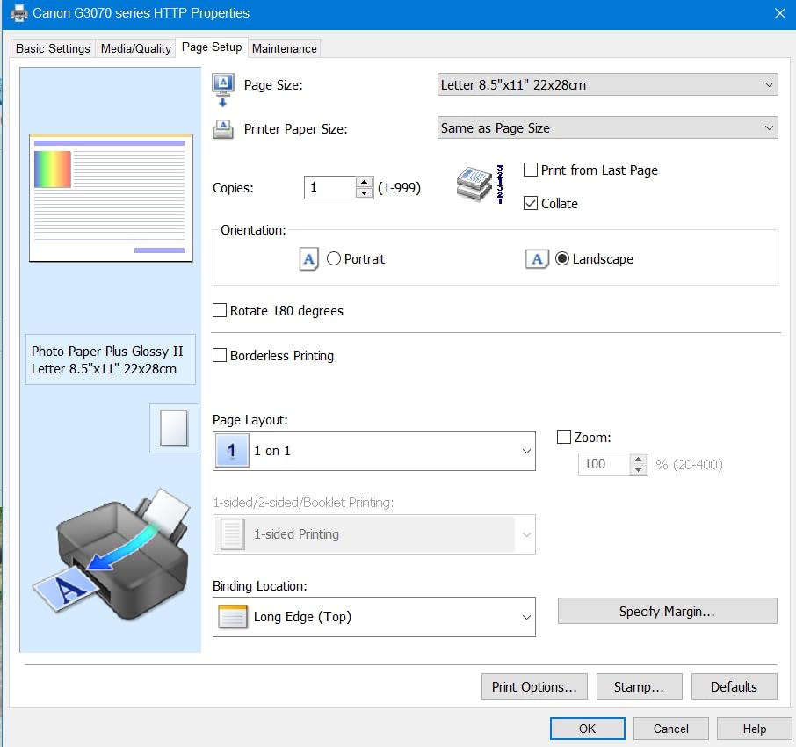This screenshot has width=796, height=747.
Task: Click the Portrait orientation page icon
Action: point(308,259)
